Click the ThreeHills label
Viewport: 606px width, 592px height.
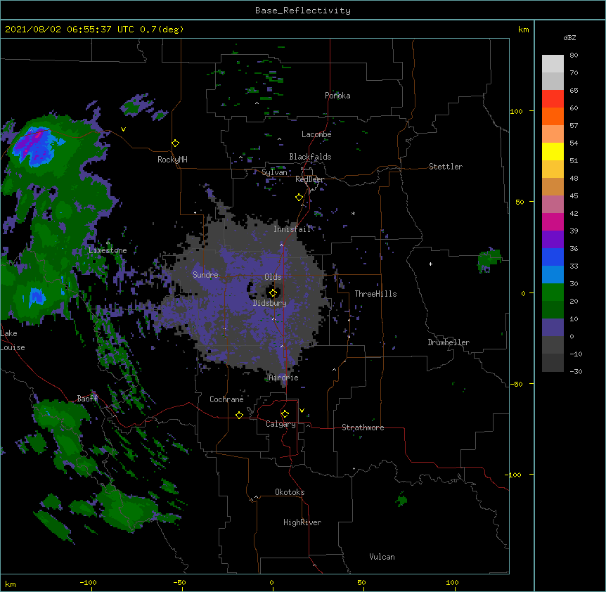point(375,294)
